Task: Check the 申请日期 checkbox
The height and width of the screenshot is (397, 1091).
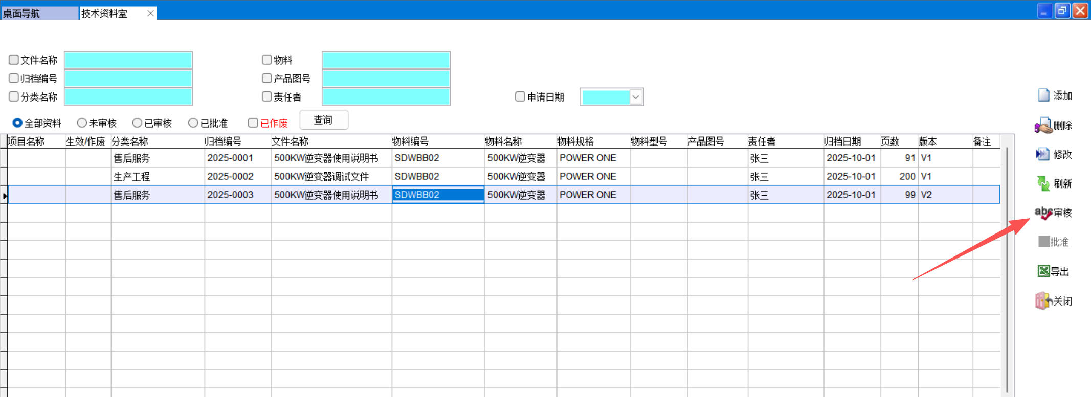Action: (x=520, y=97)
